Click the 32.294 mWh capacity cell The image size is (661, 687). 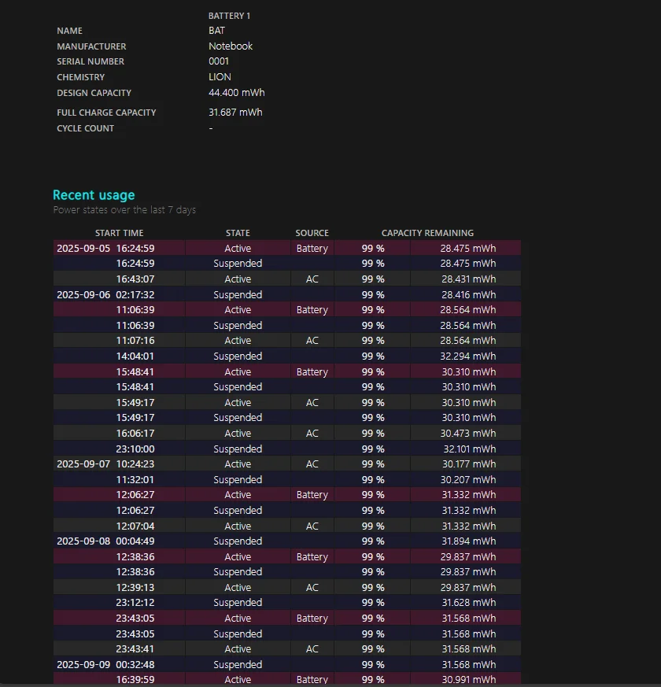pos(468,356)
